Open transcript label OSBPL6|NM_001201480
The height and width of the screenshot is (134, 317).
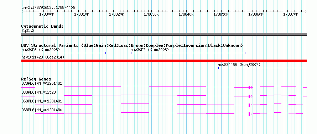click(42, 110)
